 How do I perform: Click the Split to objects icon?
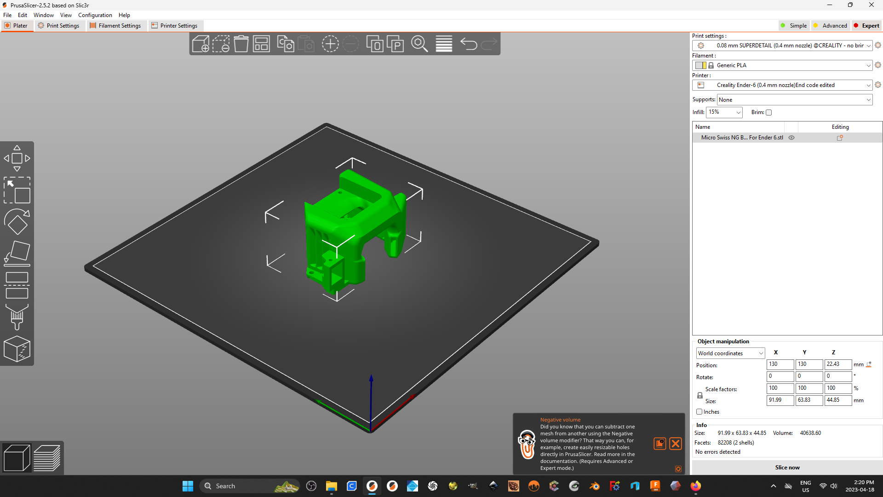point(375,44)
